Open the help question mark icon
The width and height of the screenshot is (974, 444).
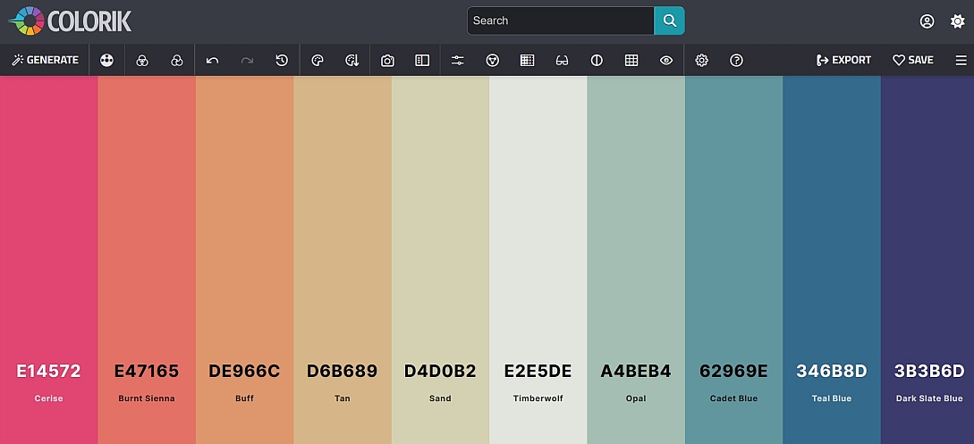point(737,60)
